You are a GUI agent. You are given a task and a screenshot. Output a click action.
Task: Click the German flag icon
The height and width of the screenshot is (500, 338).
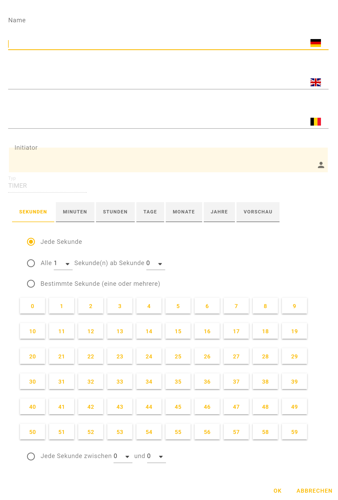[x=315, y=43]
